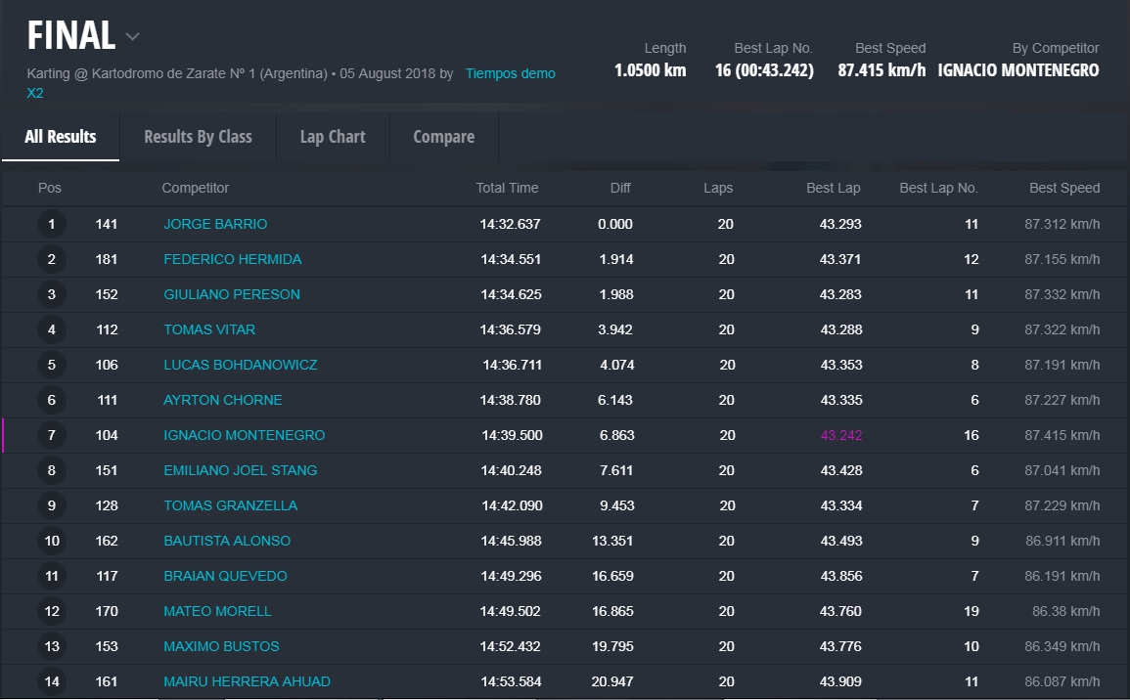Expand the FINAL session dropdown chevron
1130x700 pixels.
(132, 38)
